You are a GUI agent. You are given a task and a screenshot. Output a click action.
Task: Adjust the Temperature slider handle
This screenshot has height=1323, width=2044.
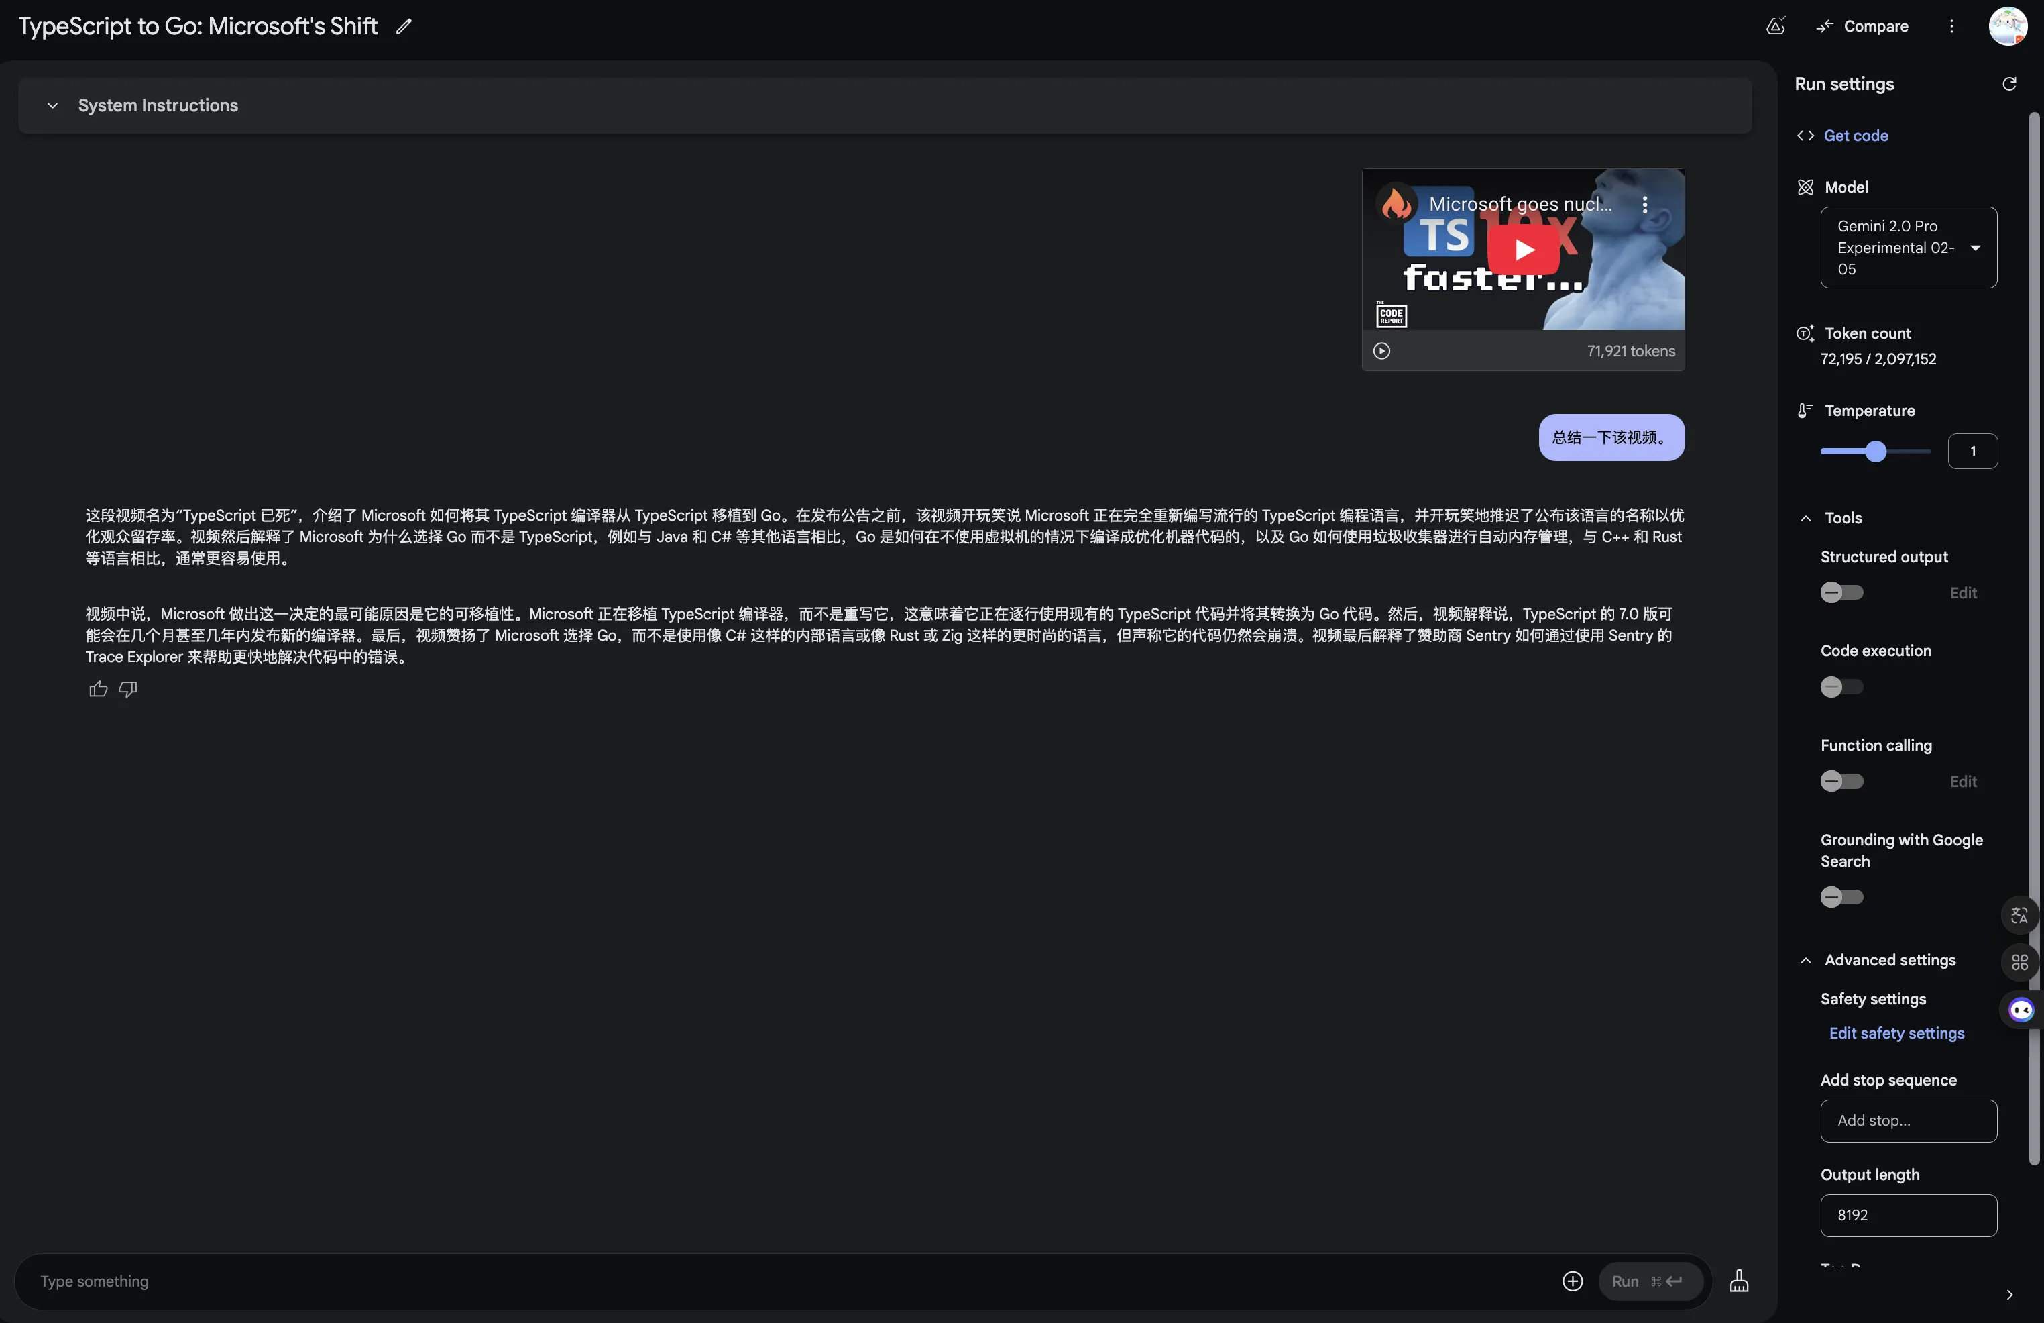[1876, 452]
